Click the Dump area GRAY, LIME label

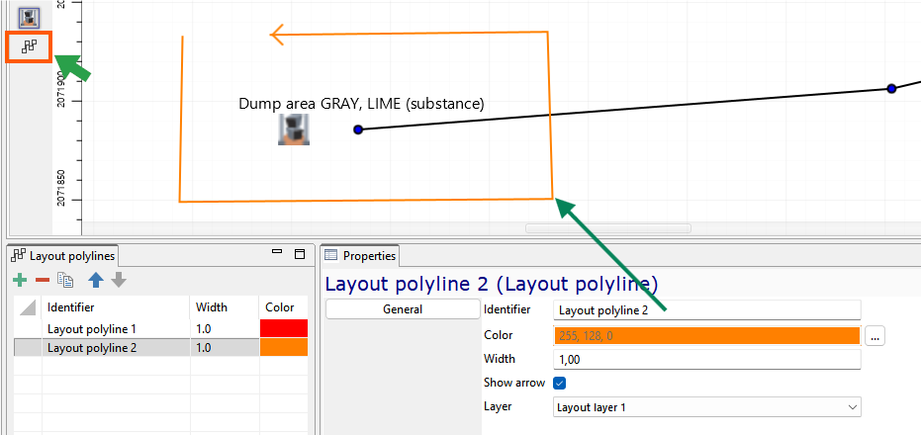tap(361, 104)
